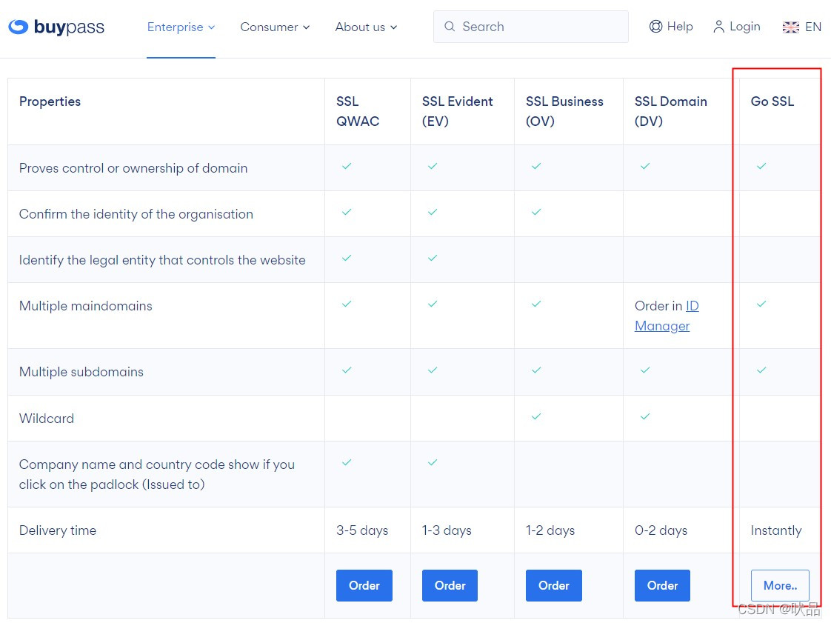Click the '1-3 days' delivery value
Screen dimensions: 831x623
(x=447, y=530)
